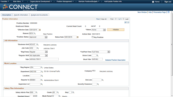This screenshot has height=97, width=173.
Task: Click the page options icon after Personalize Page
Action: pos(168,12)
